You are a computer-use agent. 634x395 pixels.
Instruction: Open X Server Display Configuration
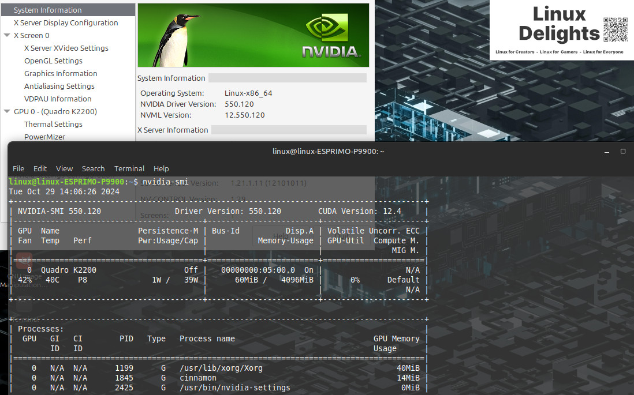coord(65,22)
